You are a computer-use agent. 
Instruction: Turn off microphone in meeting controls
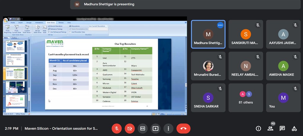click(117, 129)
